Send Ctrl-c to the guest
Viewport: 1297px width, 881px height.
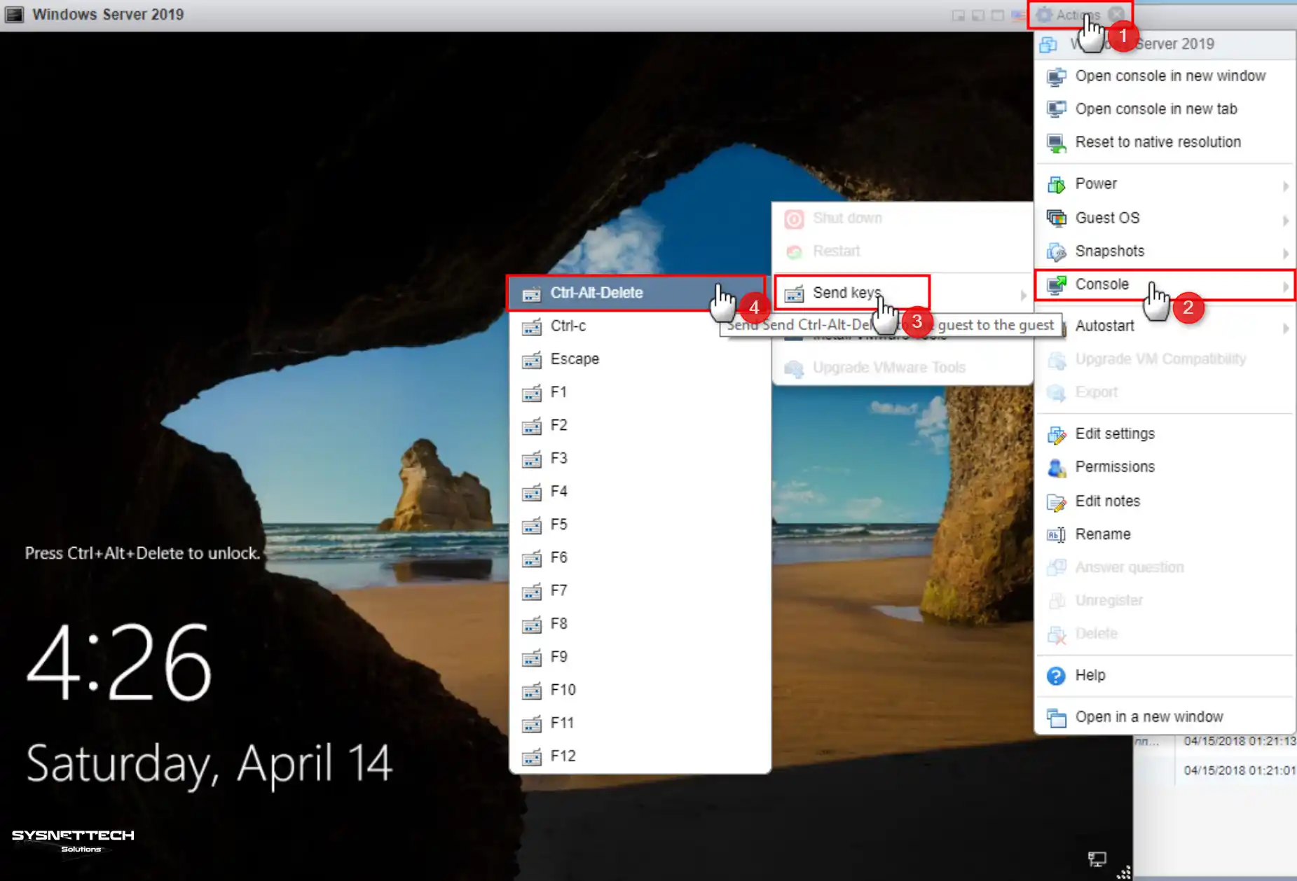(x=640, y=326)
